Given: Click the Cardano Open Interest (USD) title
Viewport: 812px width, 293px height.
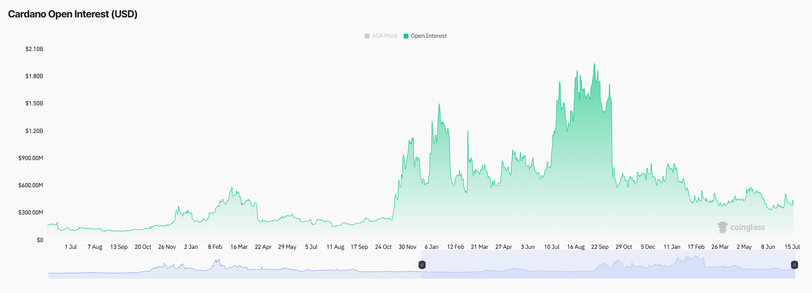Looking at the screenshot, I should (x=73, y=14).
